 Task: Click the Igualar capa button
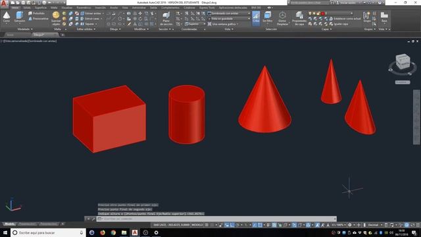coord(338,24)
